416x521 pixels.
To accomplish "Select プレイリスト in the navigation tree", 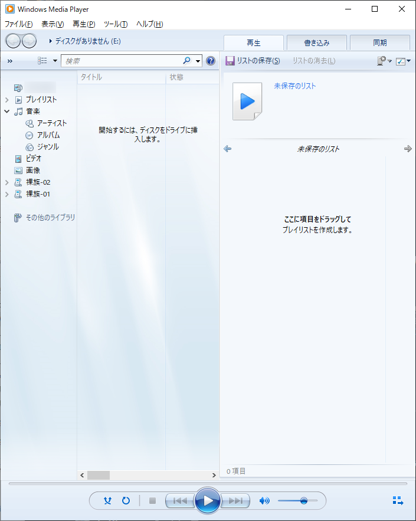I will (41, 100).
